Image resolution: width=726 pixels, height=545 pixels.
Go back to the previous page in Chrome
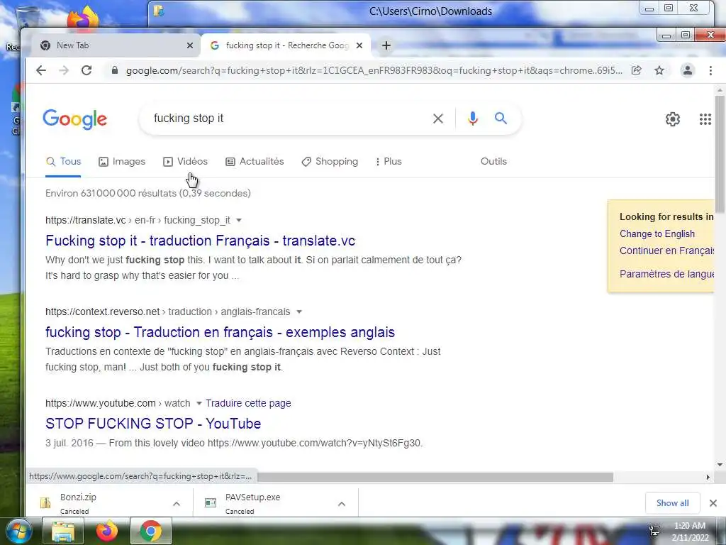coord(41,70)
